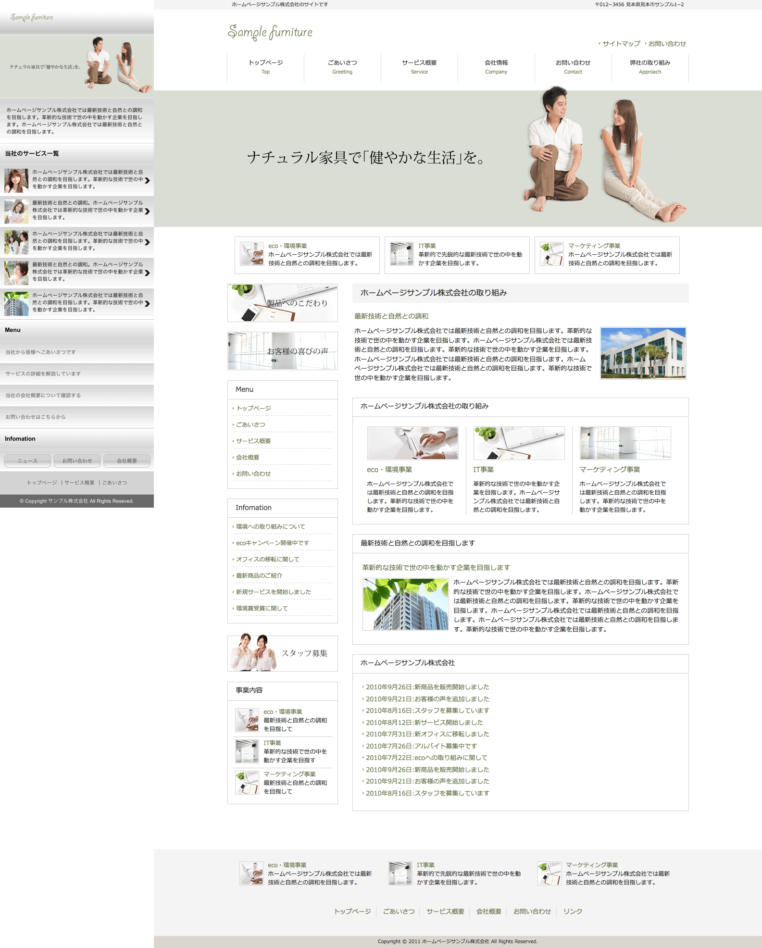Open the 製品へのこだわり banner image

tap(283, 303)
